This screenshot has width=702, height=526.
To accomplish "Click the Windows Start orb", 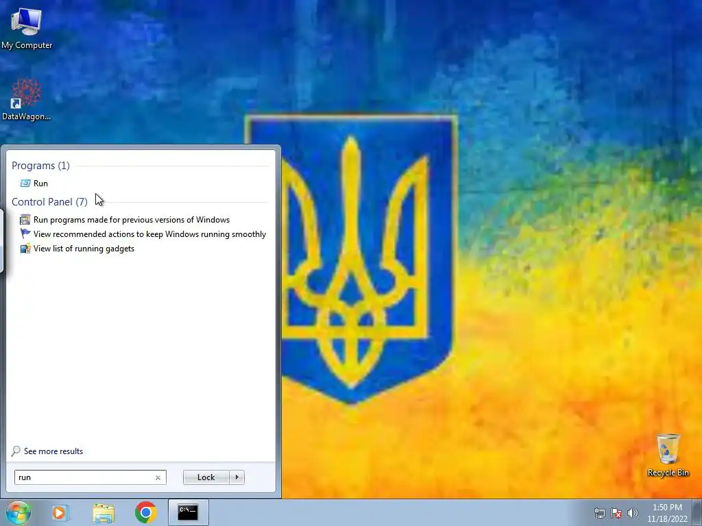I will click(19, 512).
